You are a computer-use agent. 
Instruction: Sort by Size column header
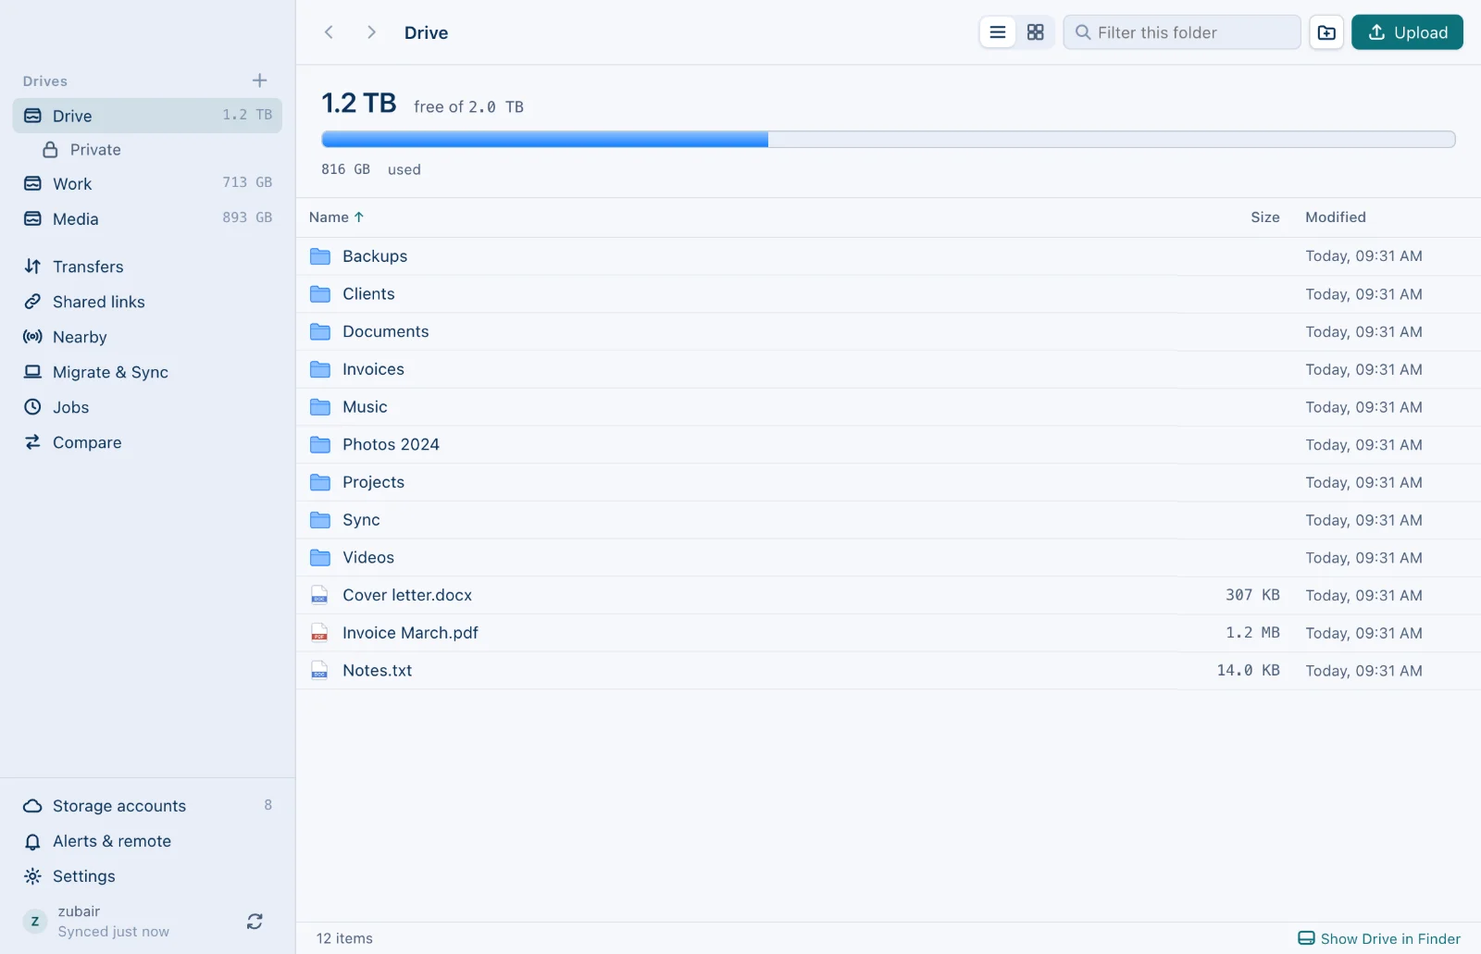point(1264,217)
